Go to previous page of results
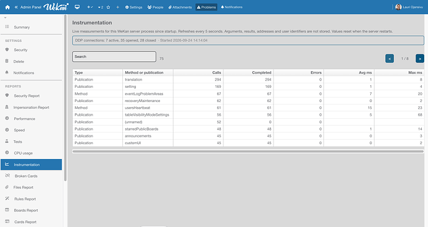 pos(390,59)
